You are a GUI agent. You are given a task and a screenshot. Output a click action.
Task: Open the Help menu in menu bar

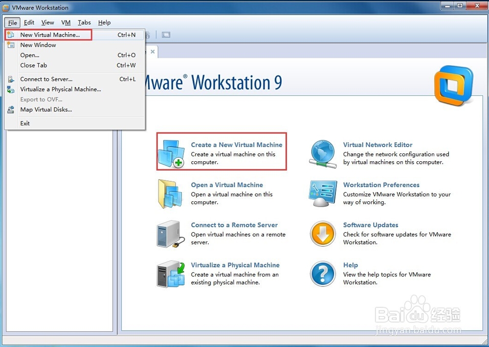(105, 22)
